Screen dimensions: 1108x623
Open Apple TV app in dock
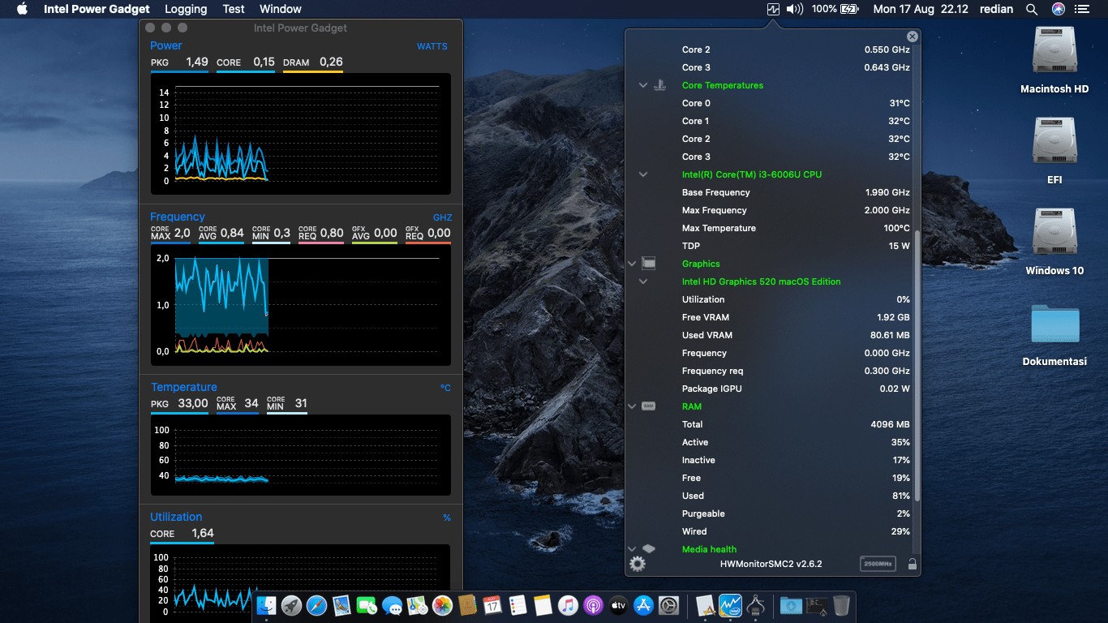tap(618, 605)
